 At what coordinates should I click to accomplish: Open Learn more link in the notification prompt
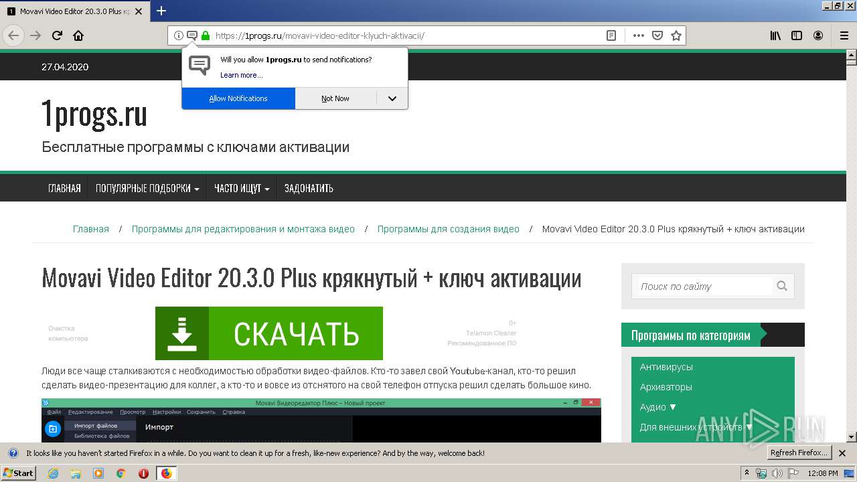(x=241, y=75)
